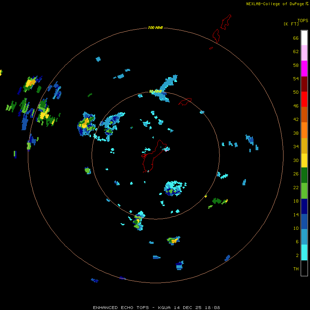Click the pink echo pixel beside Guam's northeast tip
This screenshot has height=310, width=310.
167,151
